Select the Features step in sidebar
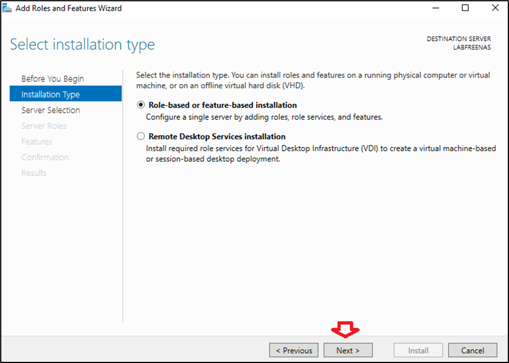Viewport: 509px width, 363px height. click(x=37, y=142)
